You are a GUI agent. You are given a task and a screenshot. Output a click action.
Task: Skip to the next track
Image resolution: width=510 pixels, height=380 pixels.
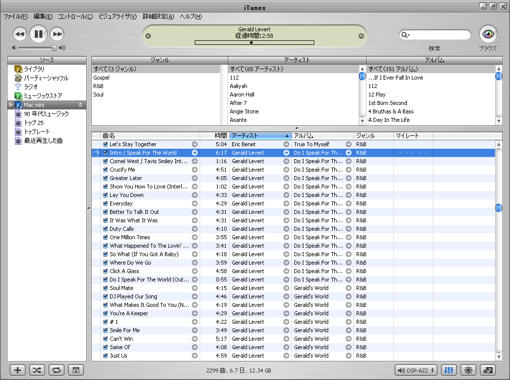(57, 34)
